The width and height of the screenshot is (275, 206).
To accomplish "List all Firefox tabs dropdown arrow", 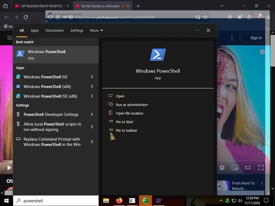I will [x=222, y=6].
